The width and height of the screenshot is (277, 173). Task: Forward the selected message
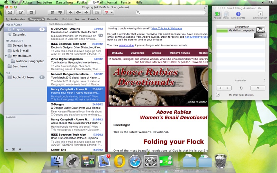tap(86, 12)
